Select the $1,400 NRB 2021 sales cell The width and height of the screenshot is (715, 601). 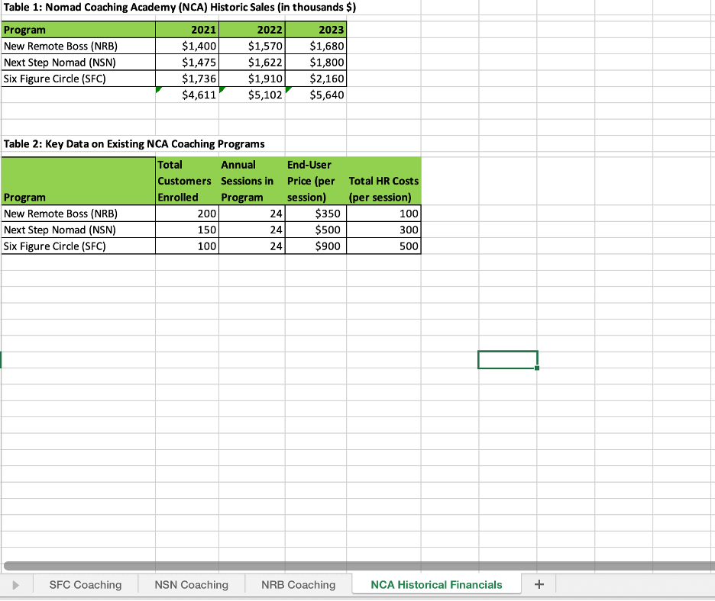[187, 46]
